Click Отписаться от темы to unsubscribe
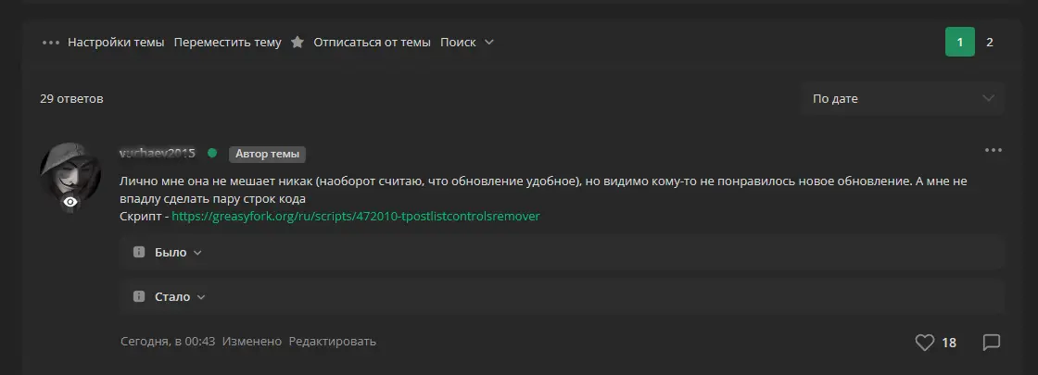This screenshot has width=1038, height=375. click(372, 43)
